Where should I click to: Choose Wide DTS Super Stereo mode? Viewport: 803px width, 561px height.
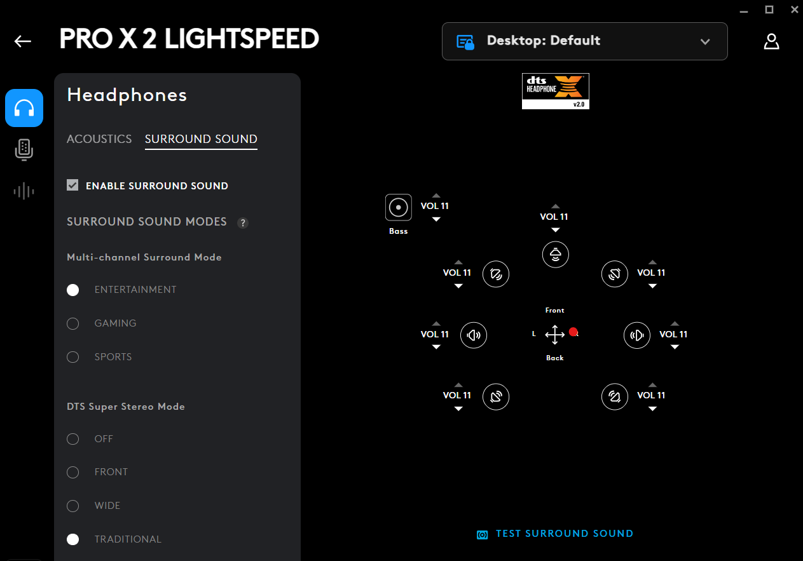point(73,506)
